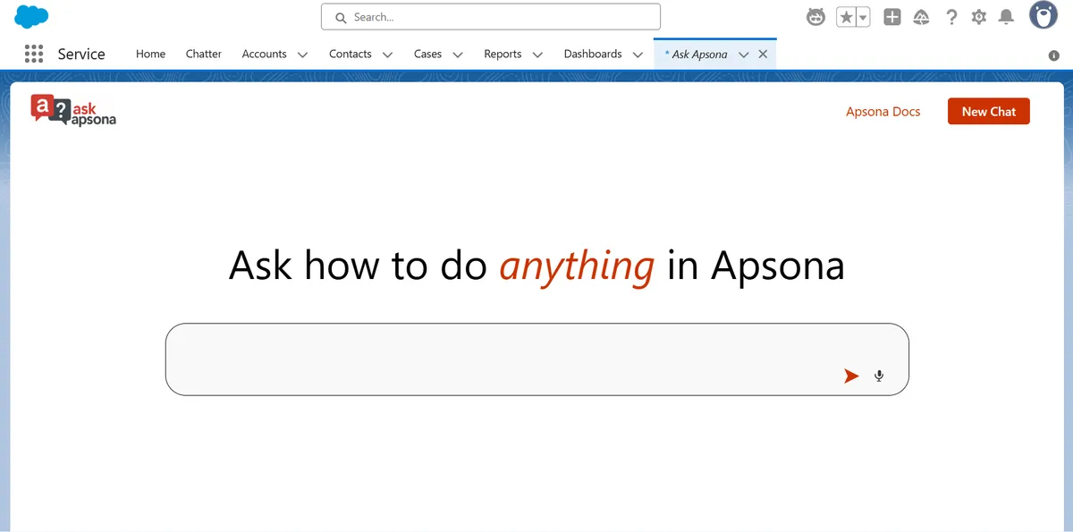Viewport: 1073px width, 532px height.
Task: Start voice input with the microphone
Action: [879, 376]
